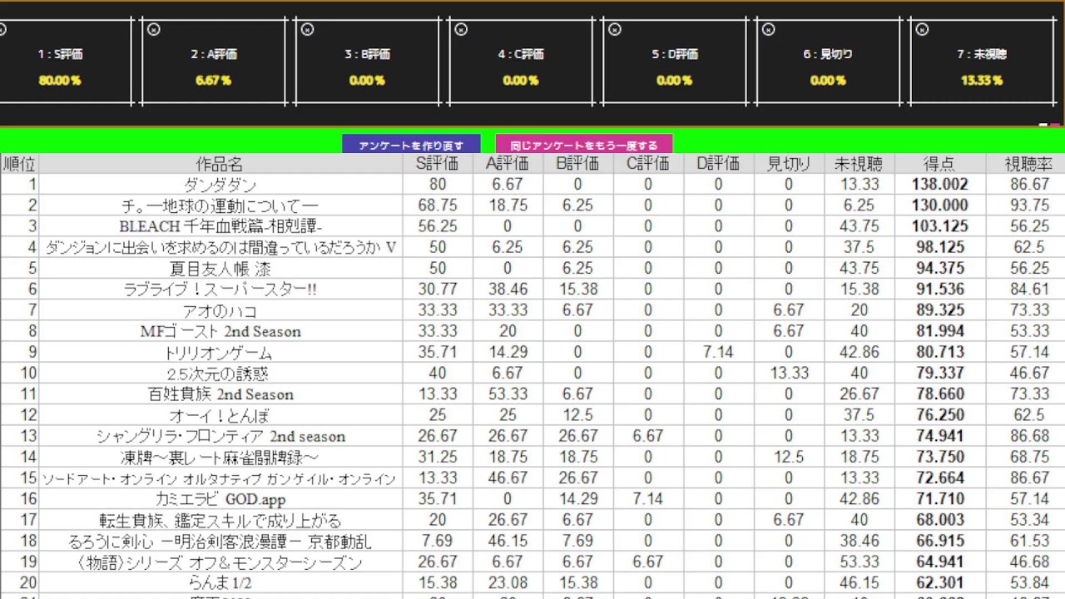Select the ダンダダン row in the table
1065x599 pixels.
click(x=220, y=185)
